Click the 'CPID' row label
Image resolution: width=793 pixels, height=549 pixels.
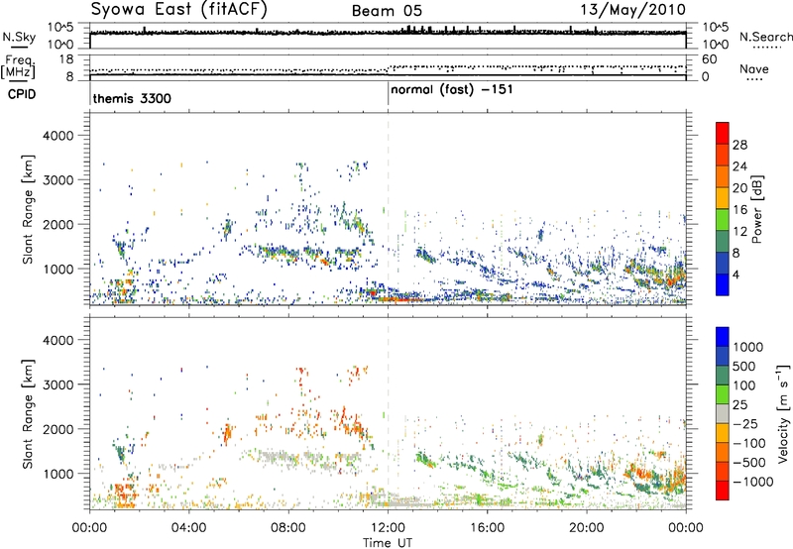pyautogui.click(x=22, y=94)
